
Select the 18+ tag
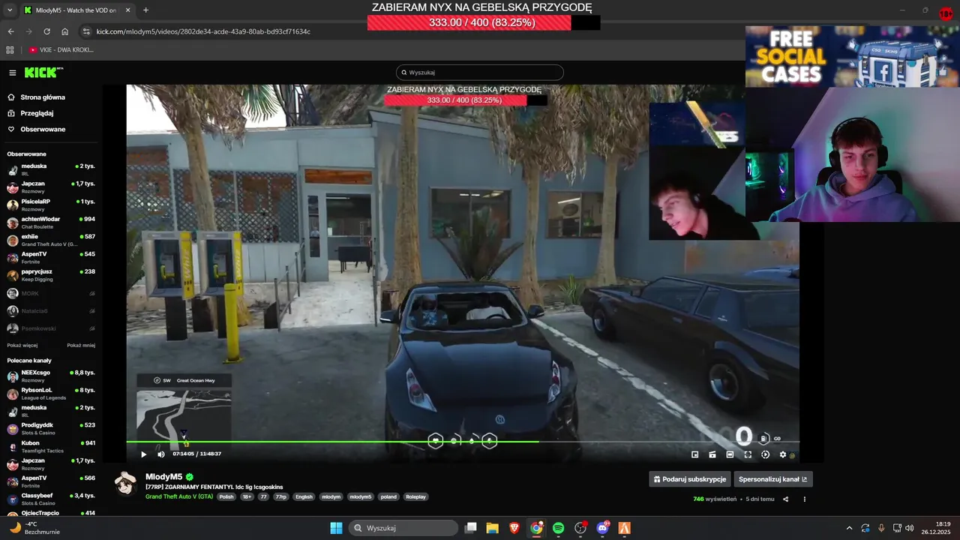point(247,496)
